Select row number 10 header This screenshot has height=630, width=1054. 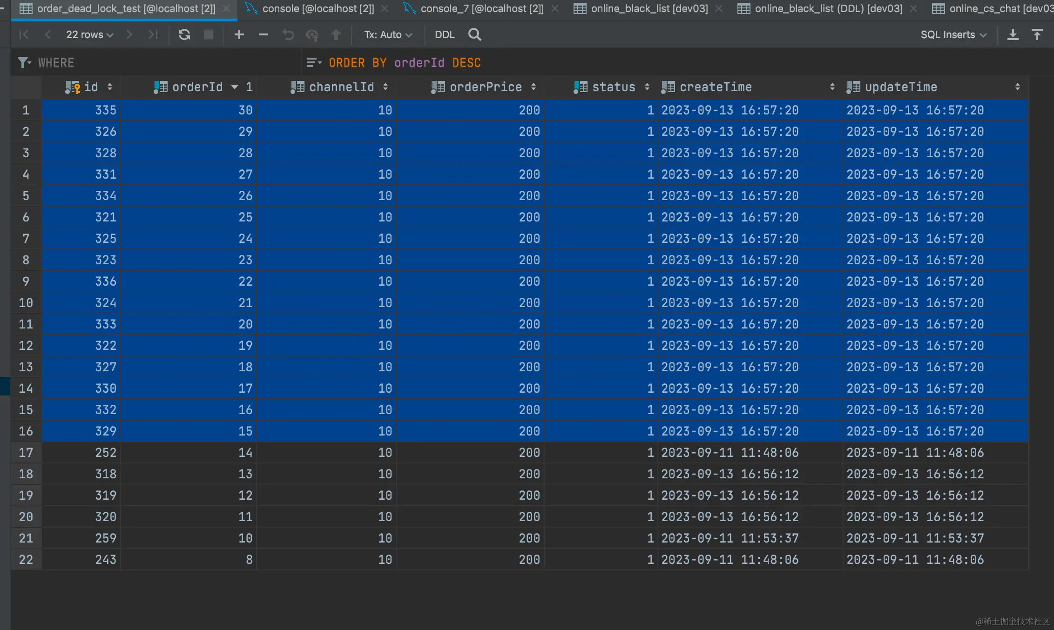26,303
